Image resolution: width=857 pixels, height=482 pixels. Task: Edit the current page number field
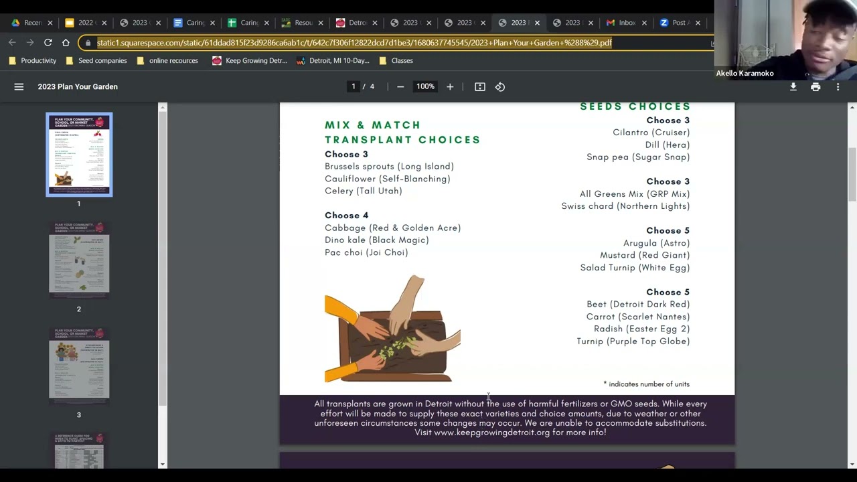pyautogui.click(x=354, y=86)
